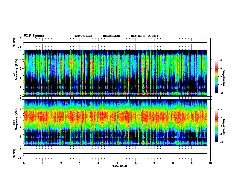Click the ch.2 spectrogram color scale bar
Screen dimensions: 237x183
(x=217, y=126)
